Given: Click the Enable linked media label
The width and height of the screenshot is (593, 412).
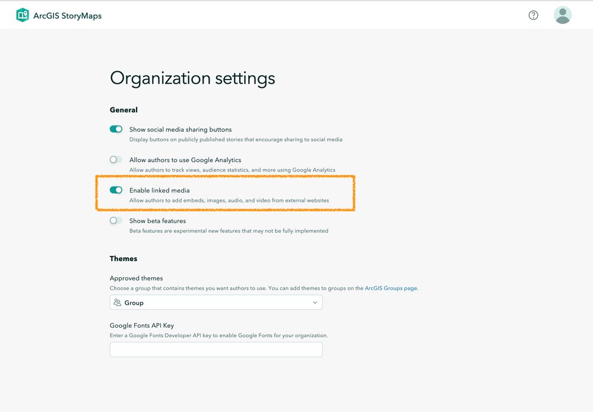Looking at the screenshot, I should [x=159, y=190].
